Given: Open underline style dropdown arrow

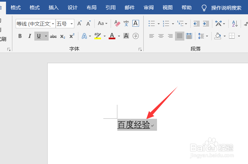Looking at the screenshot, I should pos(46,36).
